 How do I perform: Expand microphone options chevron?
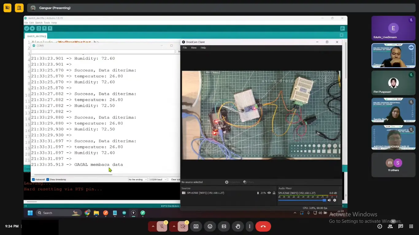153,226
